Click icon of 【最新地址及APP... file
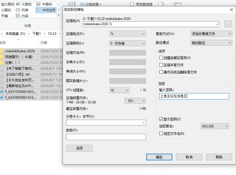The image size is (236, 175). (x=2, y=86)
